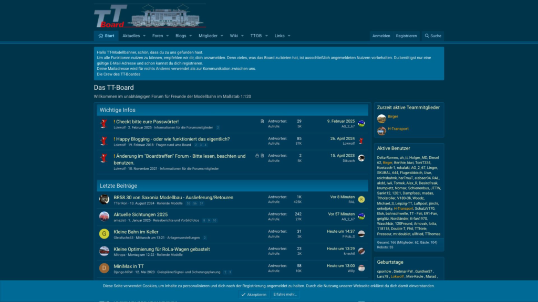Open thread 'Happy Blogging - oder wie funktioniert'

tap(173, 139)
